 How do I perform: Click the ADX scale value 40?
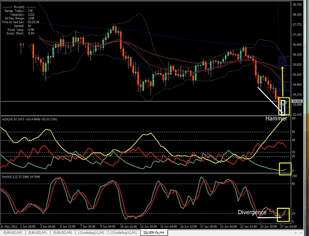click(294, 140)
